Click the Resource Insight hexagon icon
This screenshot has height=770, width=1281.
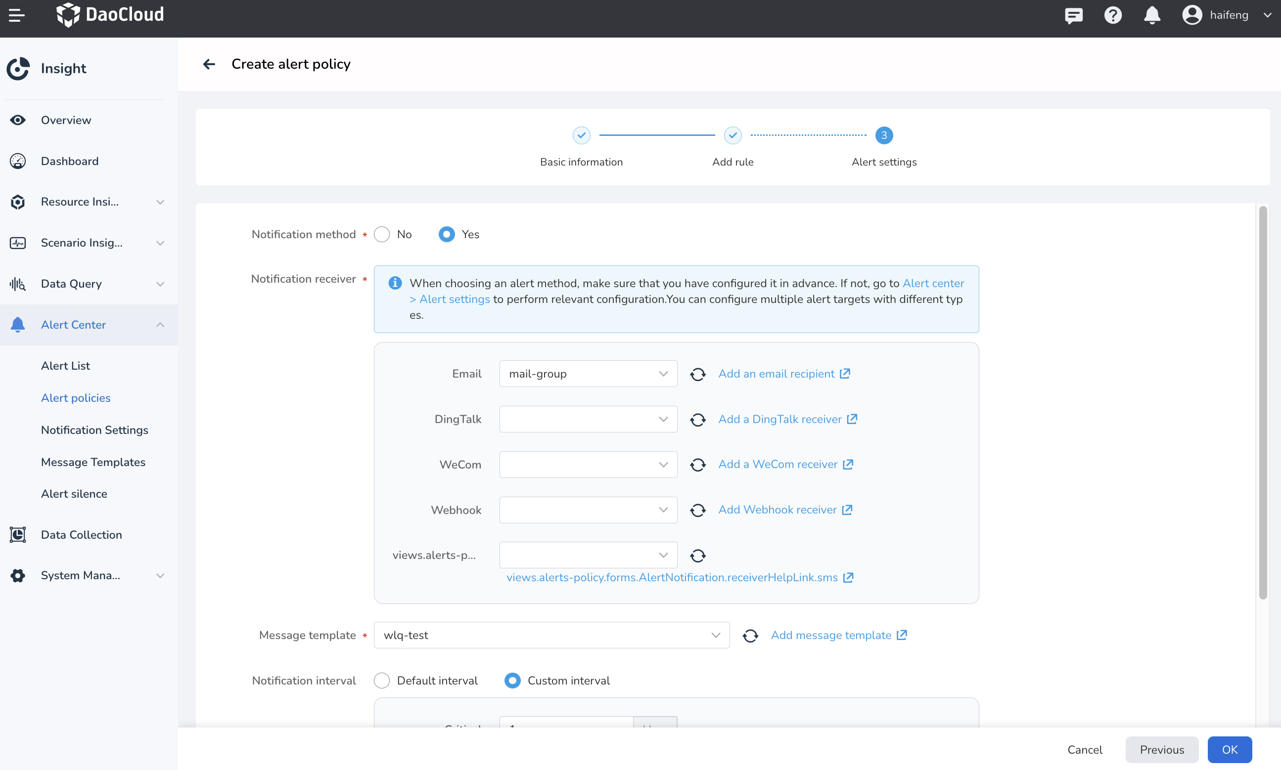coord(18,202)
